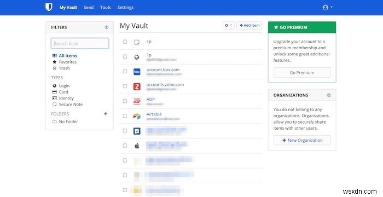Focus the Search Vault field

(80, 44)
